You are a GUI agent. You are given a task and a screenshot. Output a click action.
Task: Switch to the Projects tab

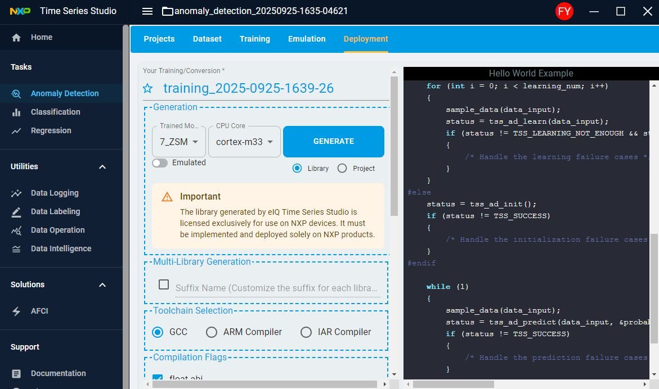[x=159, y=39]
